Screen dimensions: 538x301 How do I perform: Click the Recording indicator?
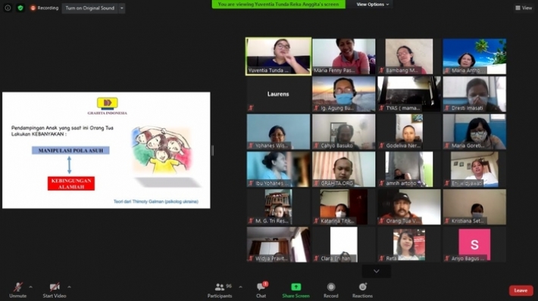coord(44,8)
